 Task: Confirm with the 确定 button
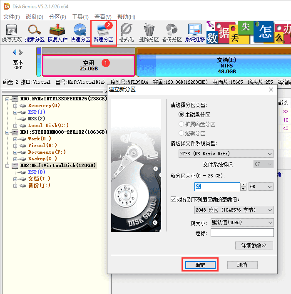click(x=200, y=265)
